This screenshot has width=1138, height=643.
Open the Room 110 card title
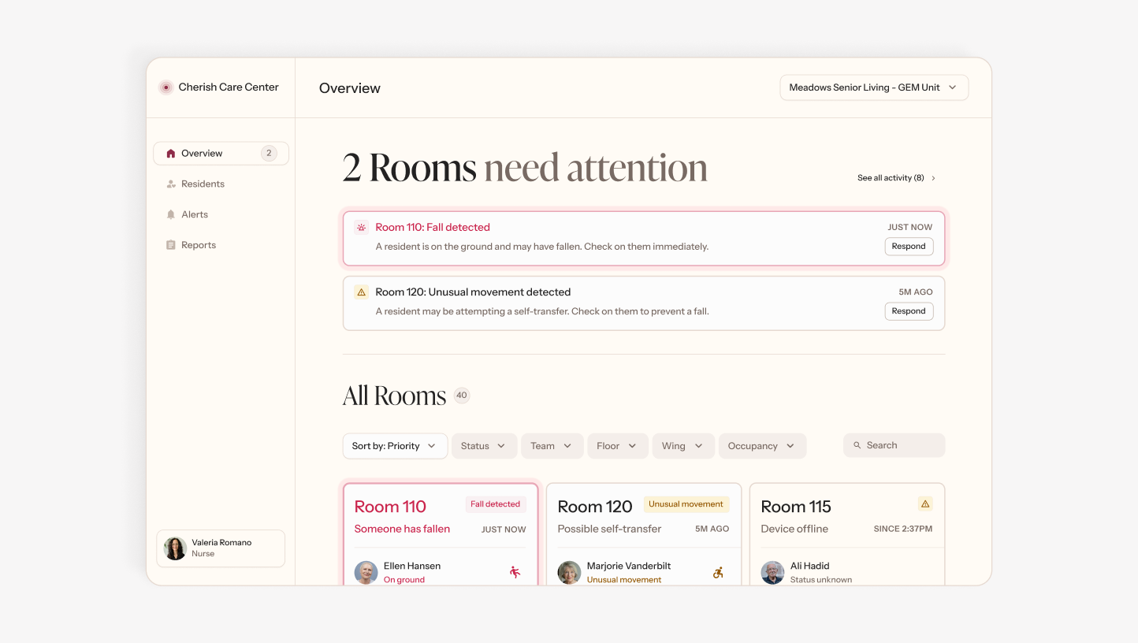point(390,507)
